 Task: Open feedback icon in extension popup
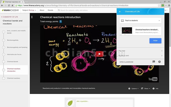pos(154,62)
